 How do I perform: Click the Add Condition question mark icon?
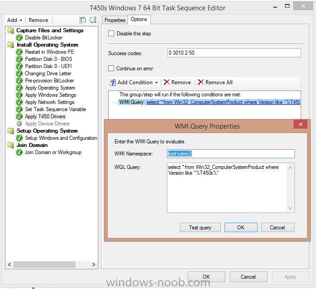pos(113,82)
